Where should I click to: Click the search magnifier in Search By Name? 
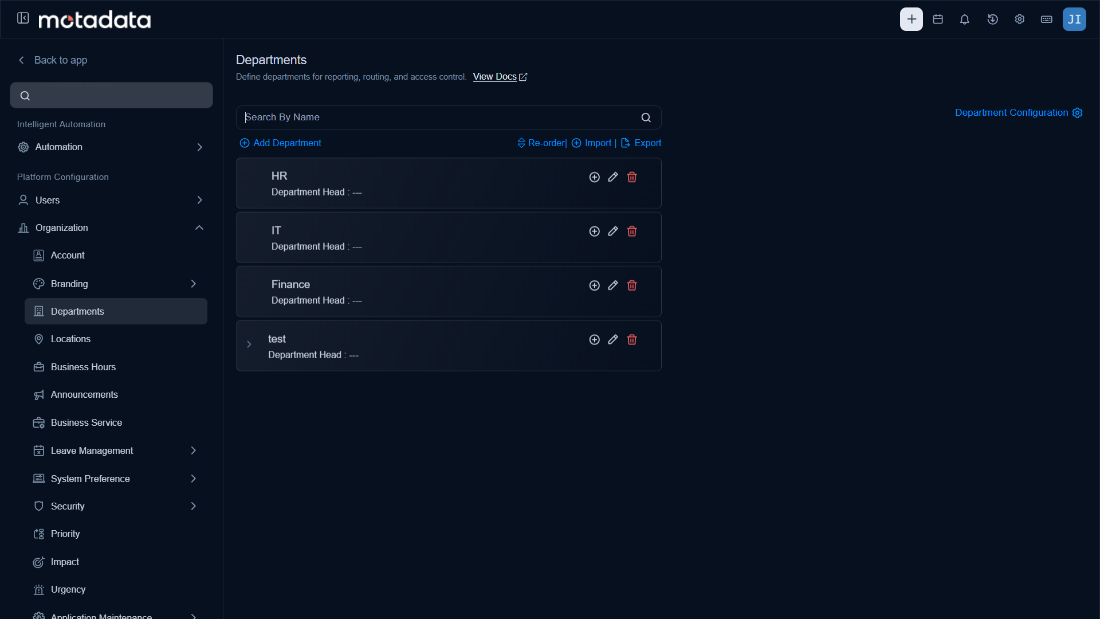[646, 117]
